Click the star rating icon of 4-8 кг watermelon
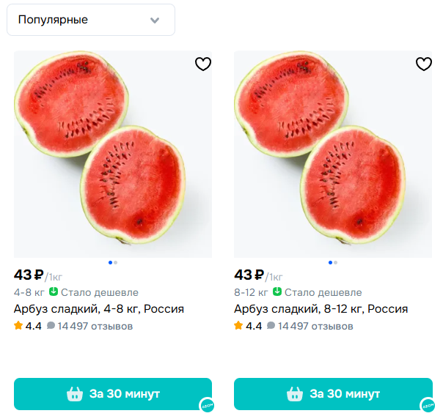This screenshot has width=443, height=416. pos(18,326)
